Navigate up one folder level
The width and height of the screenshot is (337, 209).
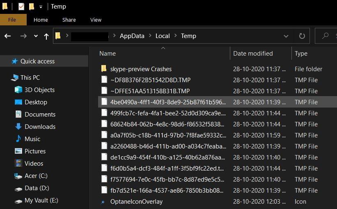[x=46, y=36]
